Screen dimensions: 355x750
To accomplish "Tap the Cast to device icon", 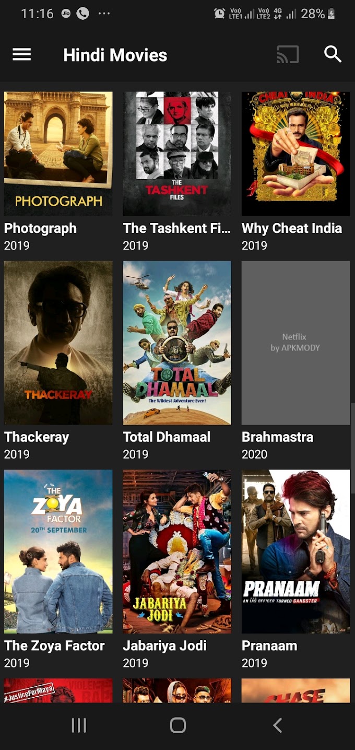I will (x=288, y=54).
